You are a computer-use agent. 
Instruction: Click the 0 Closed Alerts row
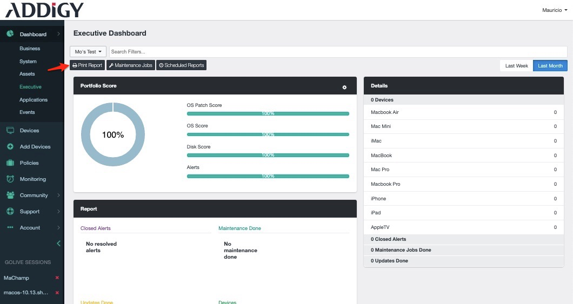pos(463,239)
